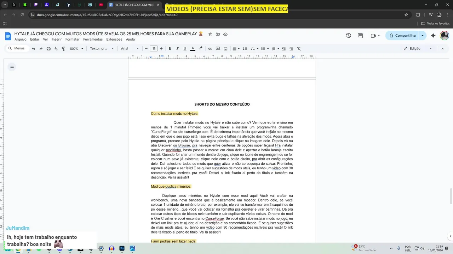The height and width of the screenshot is (254, 453).
Task: Activate the paint format roller icon
Action: (63, 49)
